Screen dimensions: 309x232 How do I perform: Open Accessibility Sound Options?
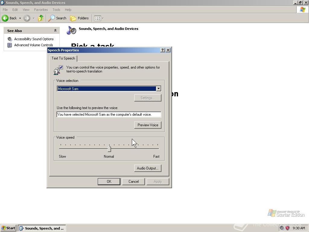34,39
